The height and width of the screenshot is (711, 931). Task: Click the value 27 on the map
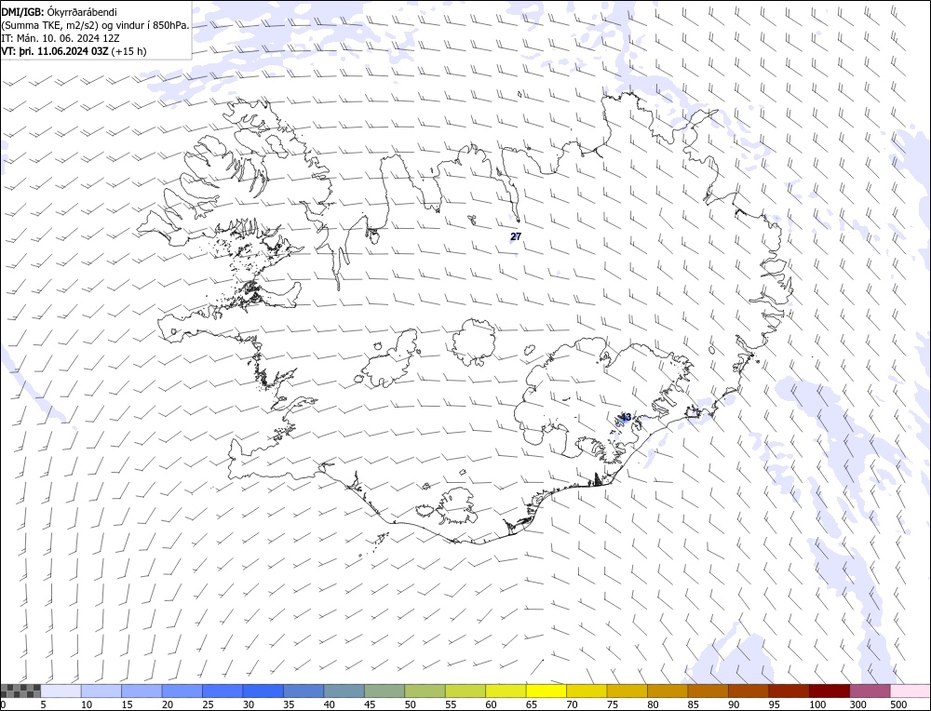coord(516,236)
